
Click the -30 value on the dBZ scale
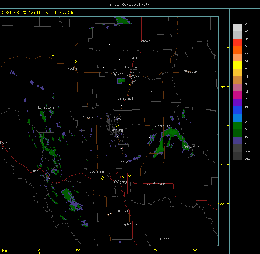[247, 159]
